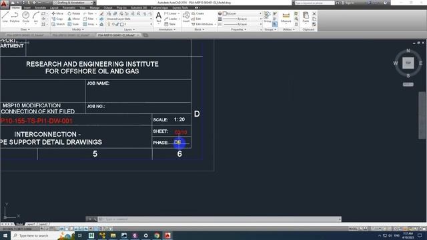The height and width of the screenshot is (240, 427).
Task: Expand the Annotation panel
Action: tap(167, 29)
